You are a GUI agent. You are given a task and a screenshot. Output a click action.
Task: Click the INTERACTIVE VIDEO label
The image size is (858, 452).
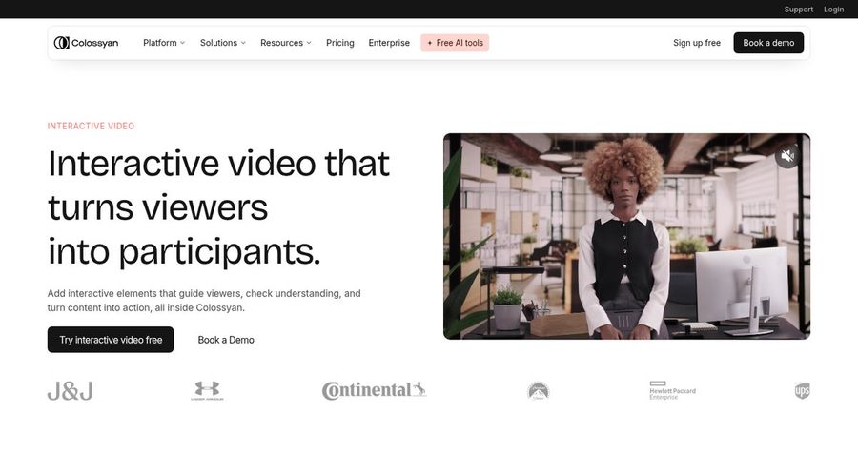(x=91, y=127)
